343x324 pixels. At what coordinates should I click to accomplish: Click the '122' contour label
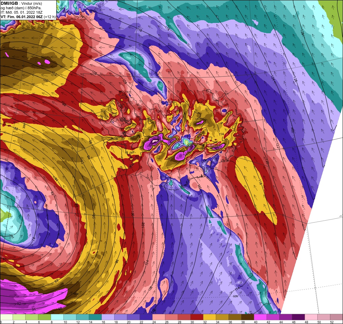tap(277, 146)
